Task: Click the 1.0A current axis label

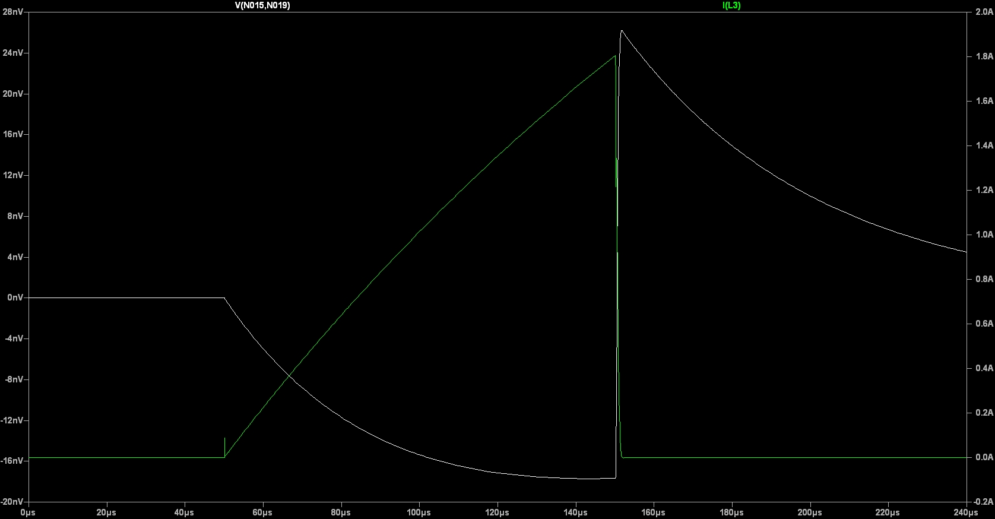Action: tap(984, 235)
